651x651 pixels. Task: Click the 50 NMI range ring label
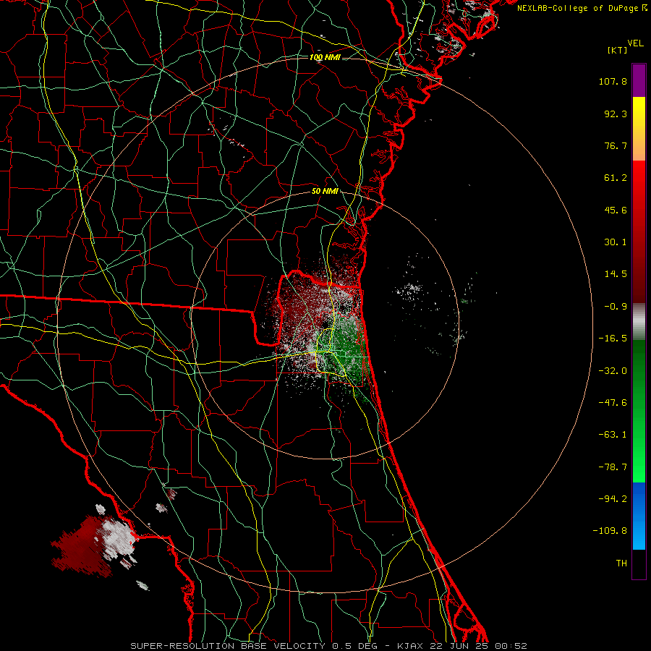coord(325,191)
